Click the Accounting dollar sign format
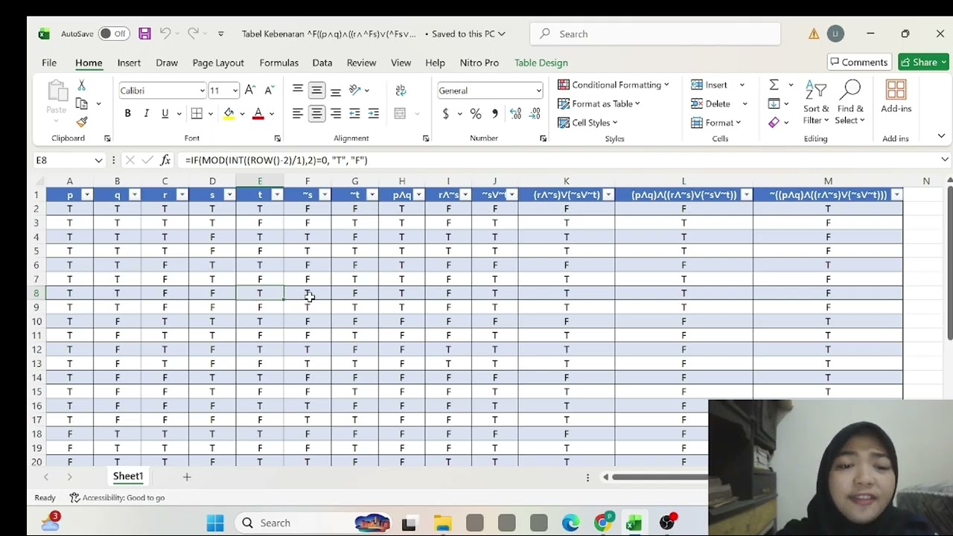Viewport: 953px width, 536px height. 445,113
